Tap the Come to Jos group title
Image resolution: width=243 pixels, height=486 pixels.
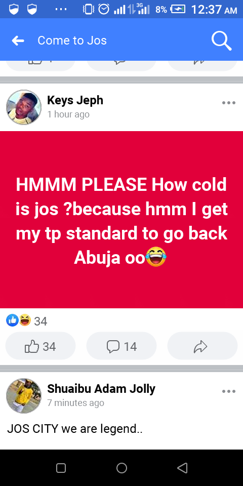(x=72, y=40)
